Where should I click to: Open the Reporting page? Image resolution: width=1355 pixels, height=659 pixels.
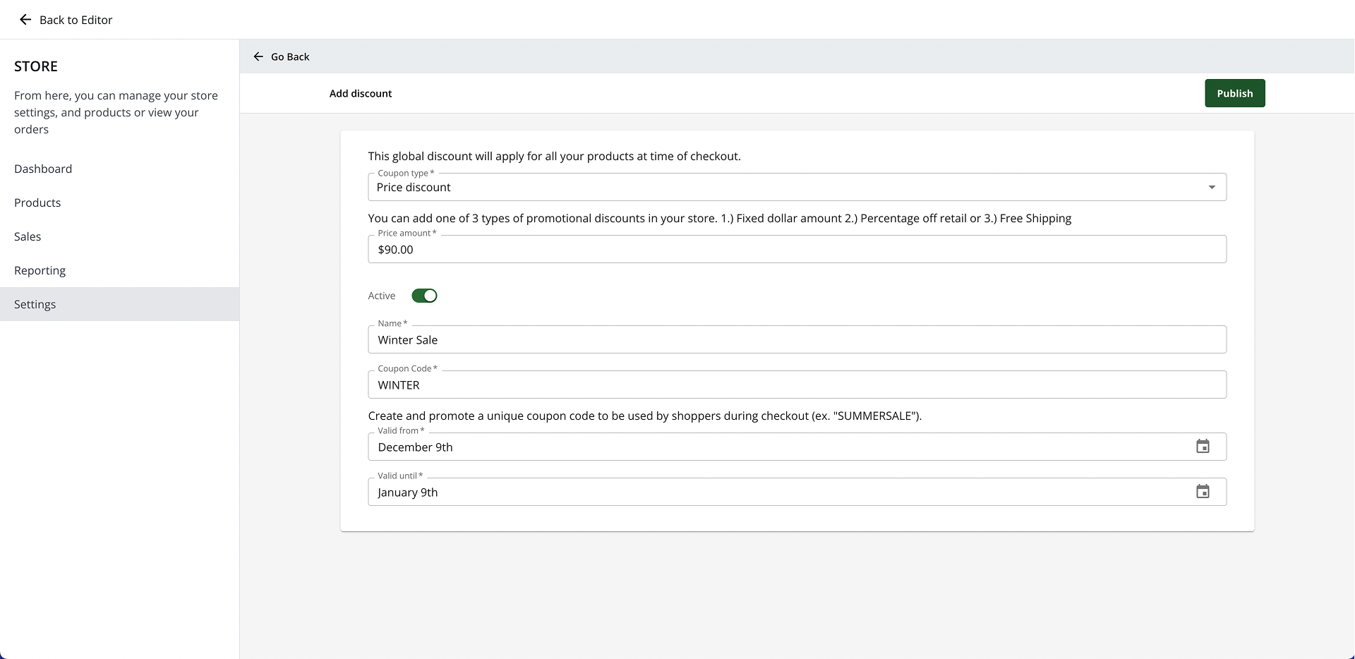click(x=40, y=270)
